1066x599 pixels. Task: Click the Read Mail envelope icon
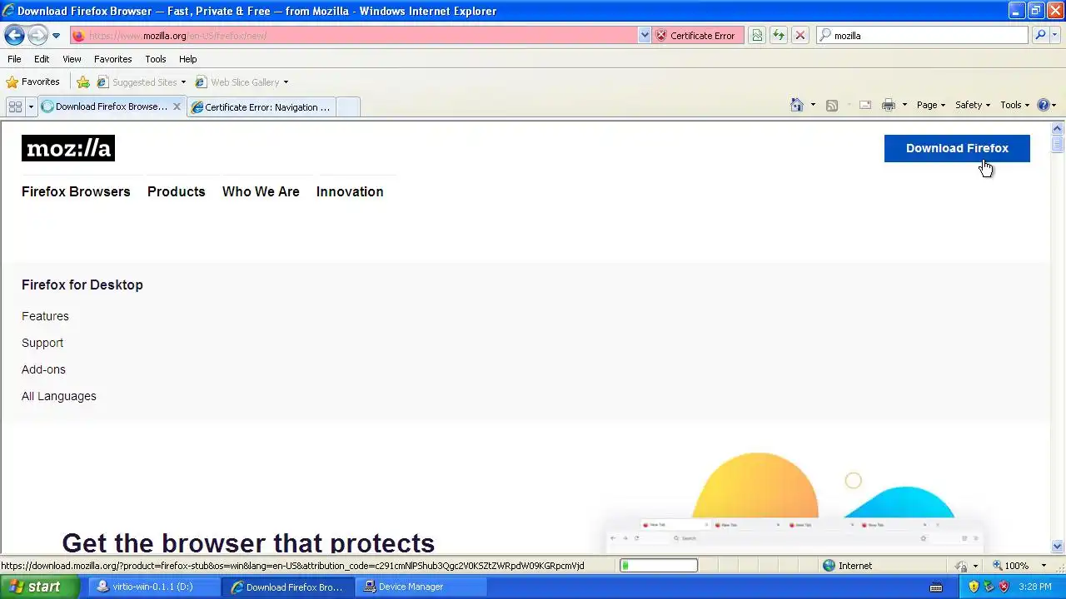pos(865,105)
